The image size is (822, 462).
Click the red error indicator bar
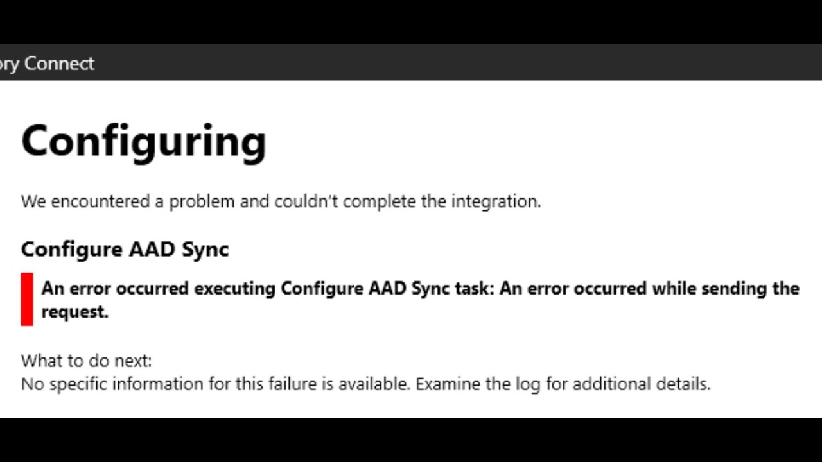click(27, 299)
